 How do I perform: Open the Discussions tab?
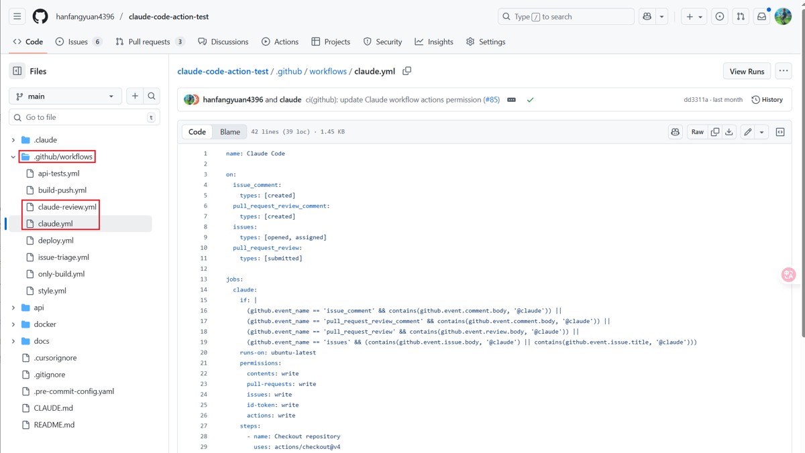click(x=223, y=42)
